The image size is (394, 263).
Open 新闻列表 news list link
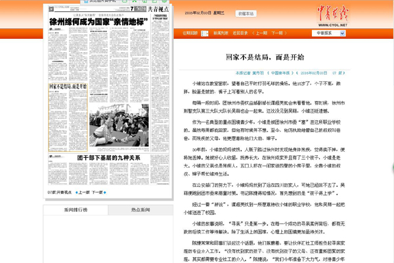tap(223, 32)
